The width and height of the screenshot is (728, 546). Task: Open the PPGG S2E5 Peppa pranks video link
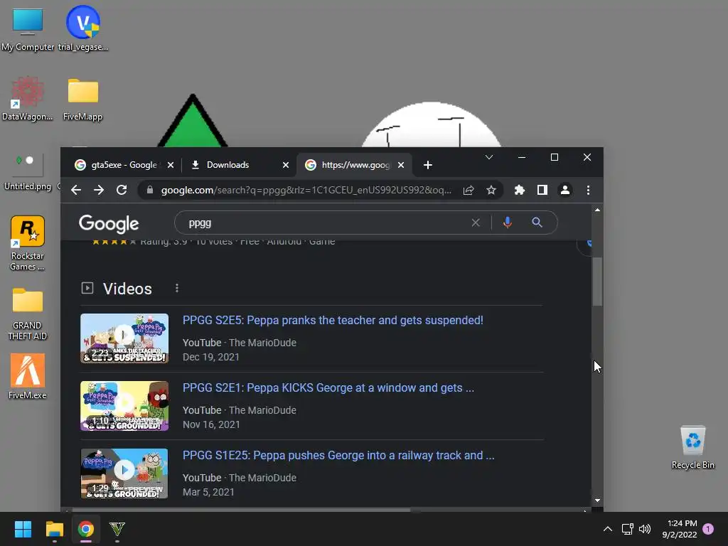pos(333,321)
